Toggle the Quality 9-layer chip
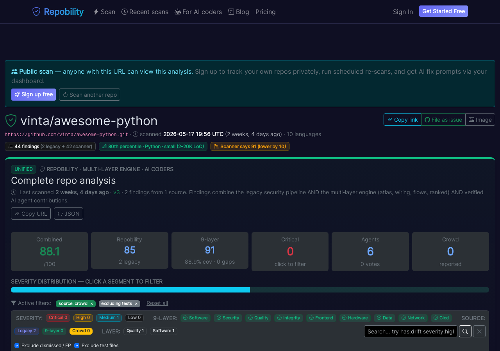This screenshot has width=500, height=351. (258, 318)
